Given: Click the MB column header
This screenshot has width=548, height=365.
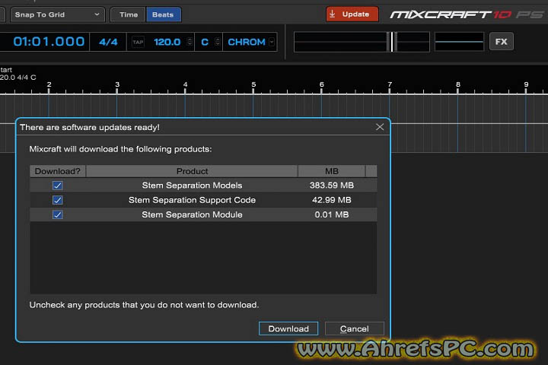Looking at the screenshot, I should point(332,171).
